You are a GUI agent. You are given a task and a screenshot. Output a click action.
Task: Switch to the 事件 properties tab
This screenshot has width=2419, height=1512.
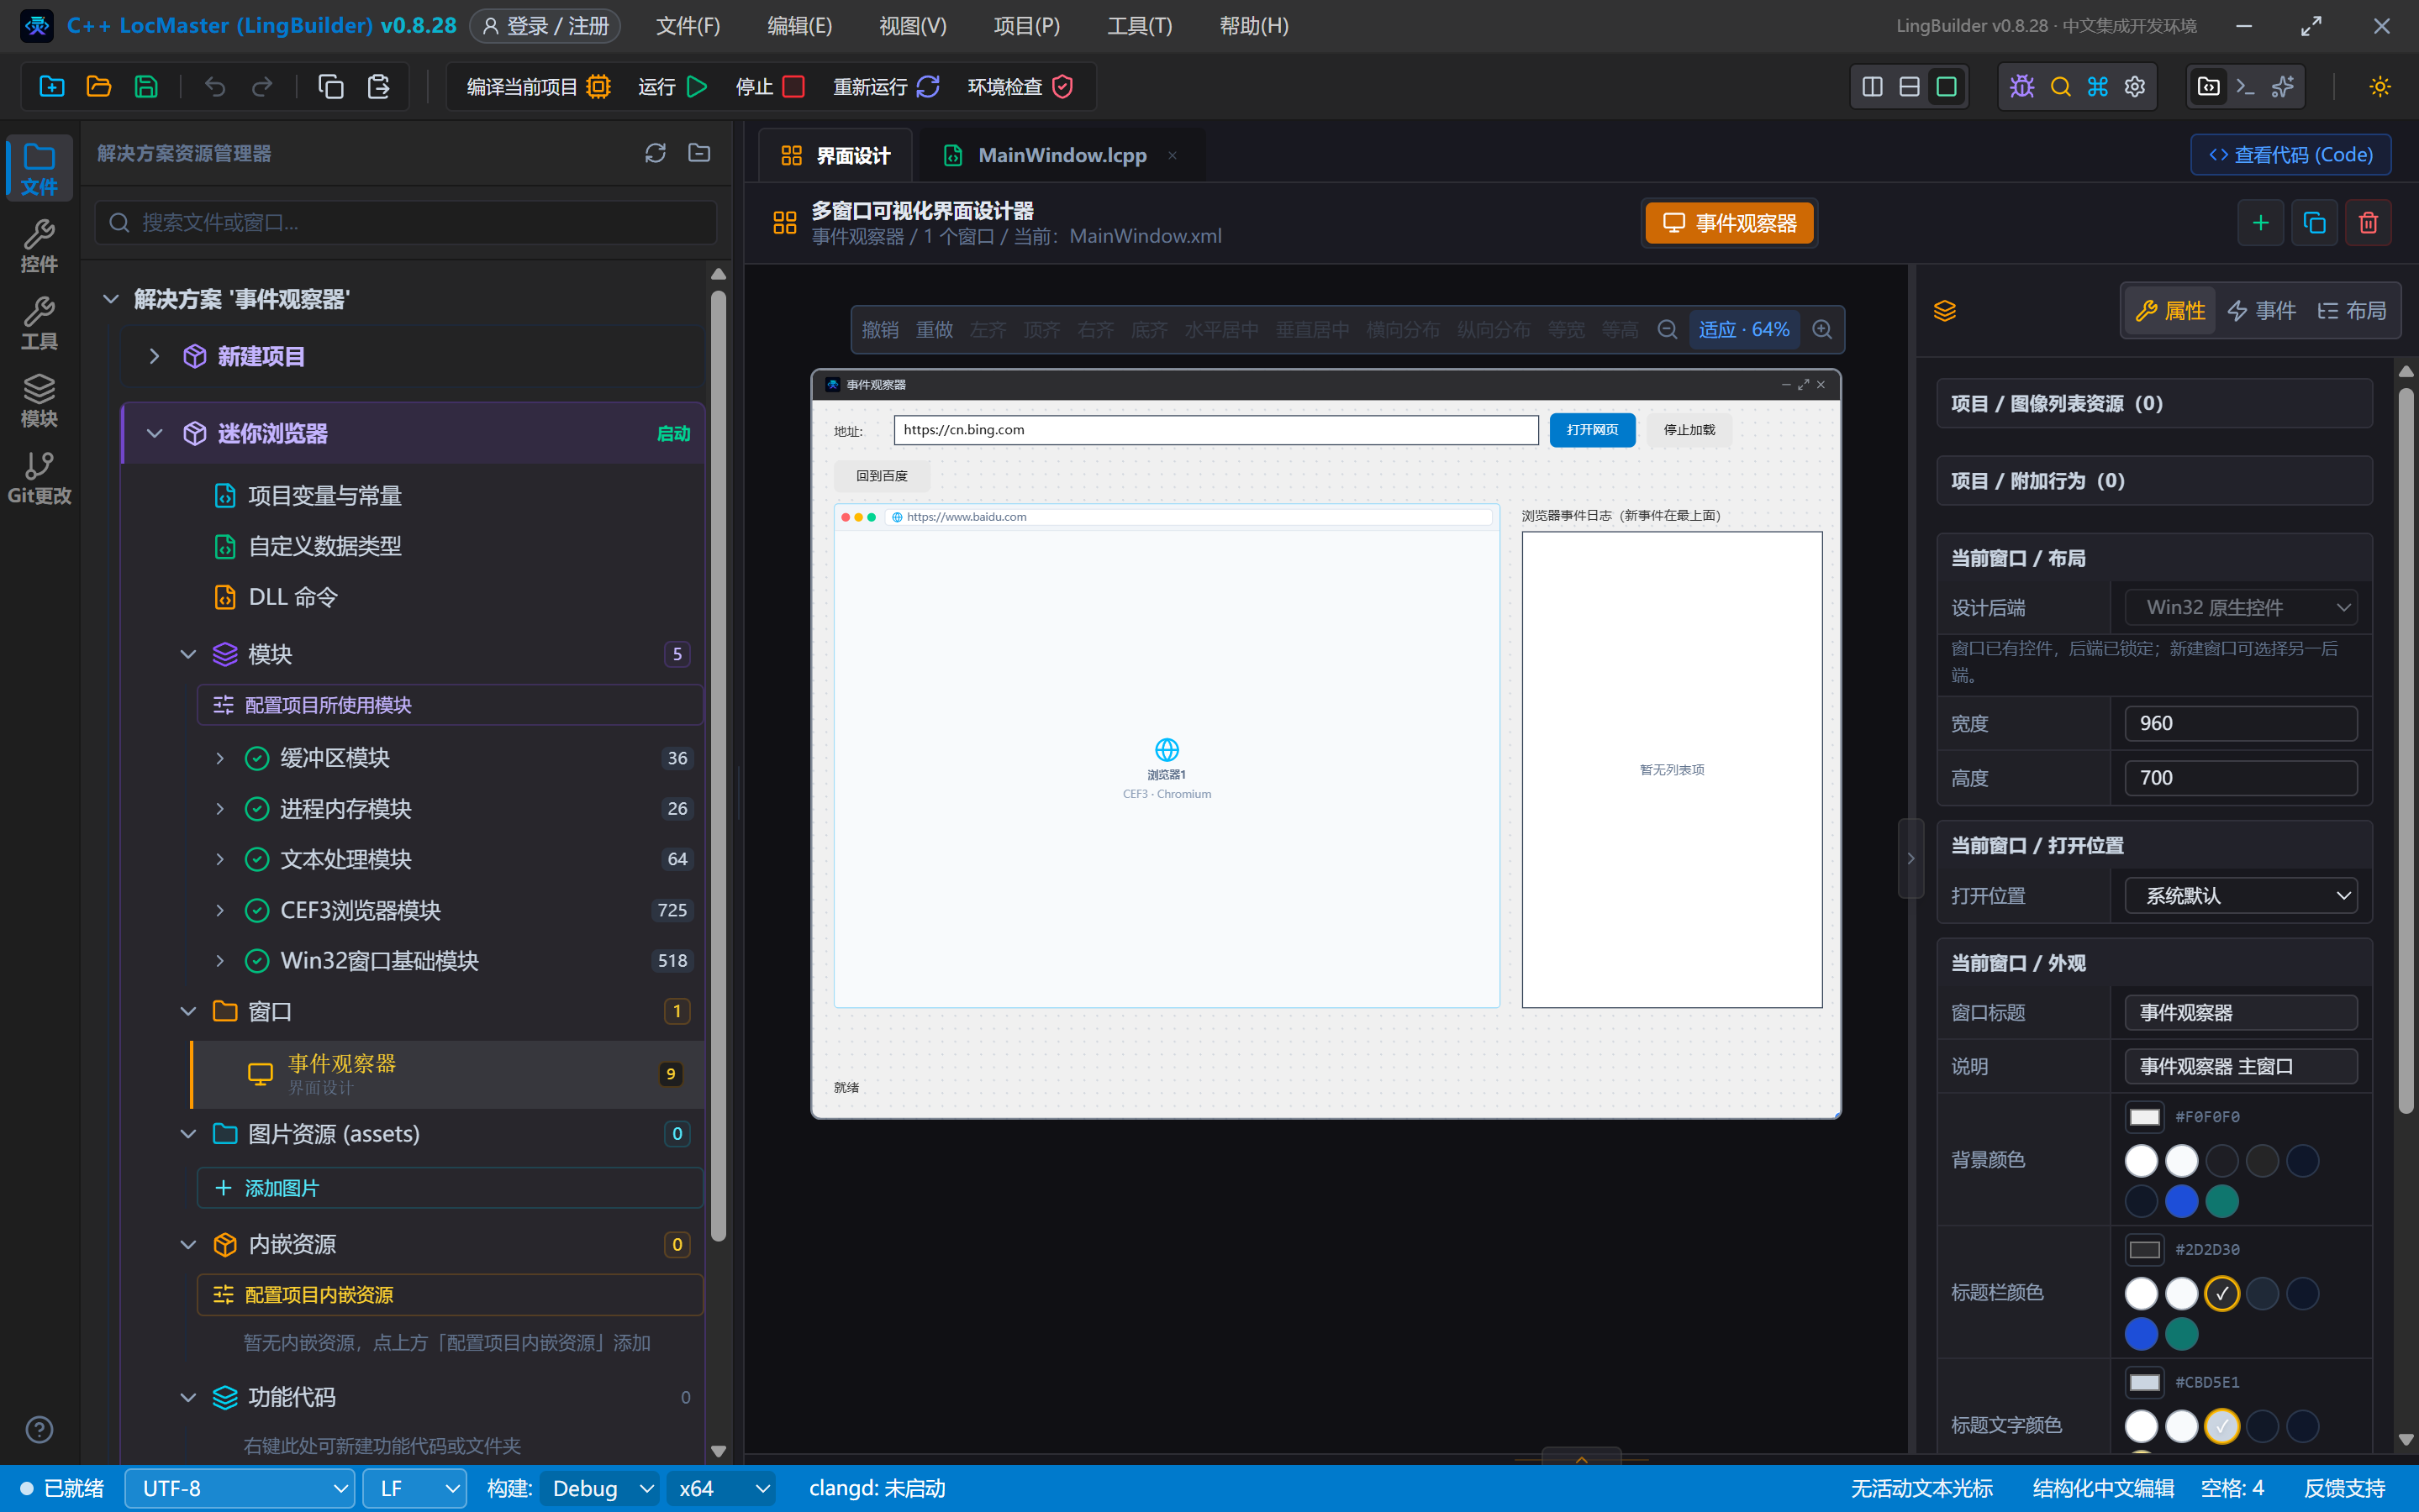(x=2262, y=311)
